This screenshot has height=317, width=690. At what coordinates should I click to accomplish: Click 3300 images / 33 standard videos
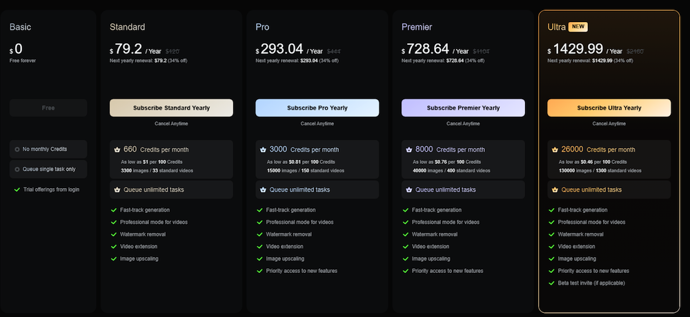click(x=157, y=171)
